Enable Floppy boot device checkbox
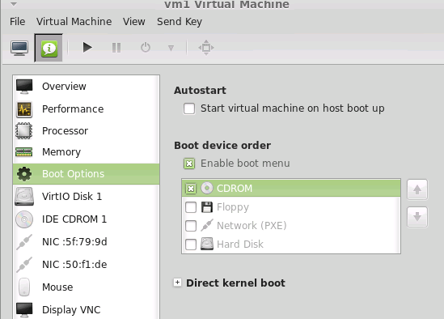Viewport: 444px width, 319px height. [x=191, y=207]
